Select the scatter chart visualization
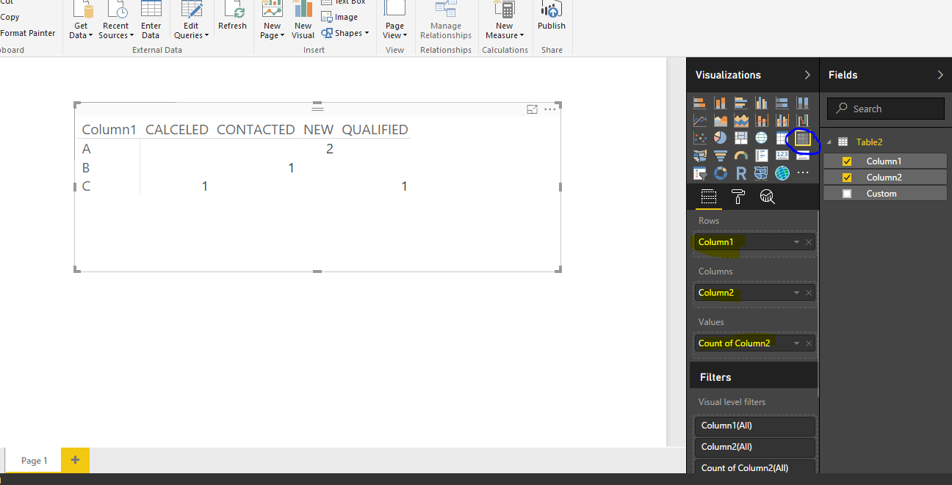The image size is (952, 485). coord(699,138)
